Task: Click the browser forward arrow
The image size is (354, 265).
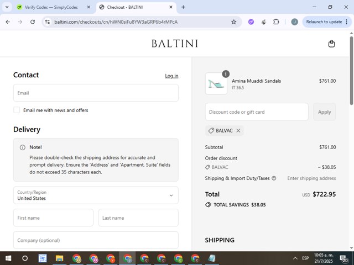Action: click(x=20, y=22)
